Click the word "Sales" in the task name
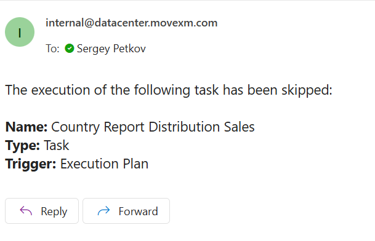Viewport: 375px width, 241px height. pyautogui.click(x=239, y=127)
